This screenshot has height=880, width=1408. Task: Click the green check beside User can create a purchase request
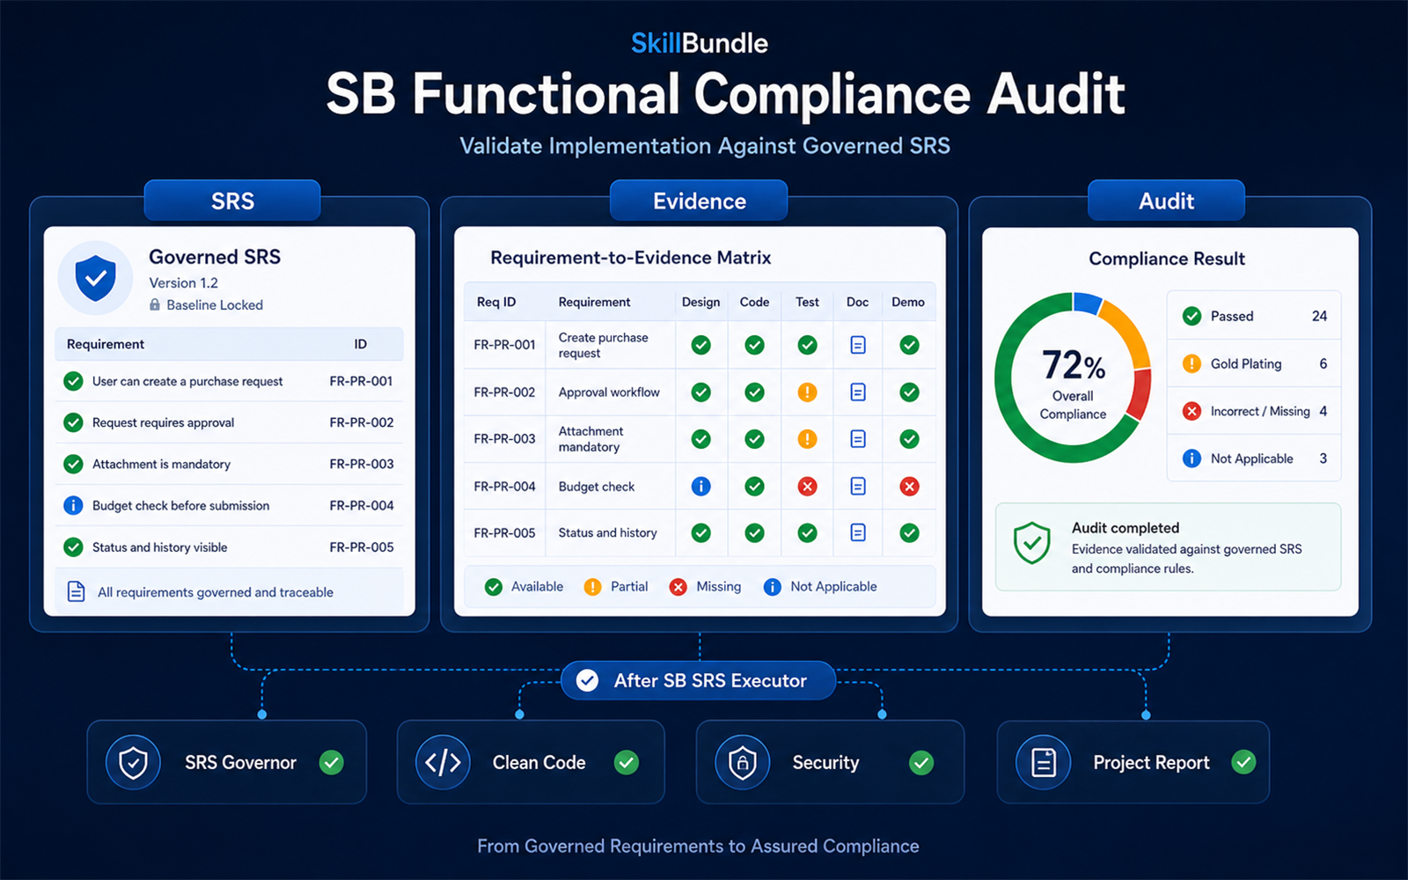(73, 381)
